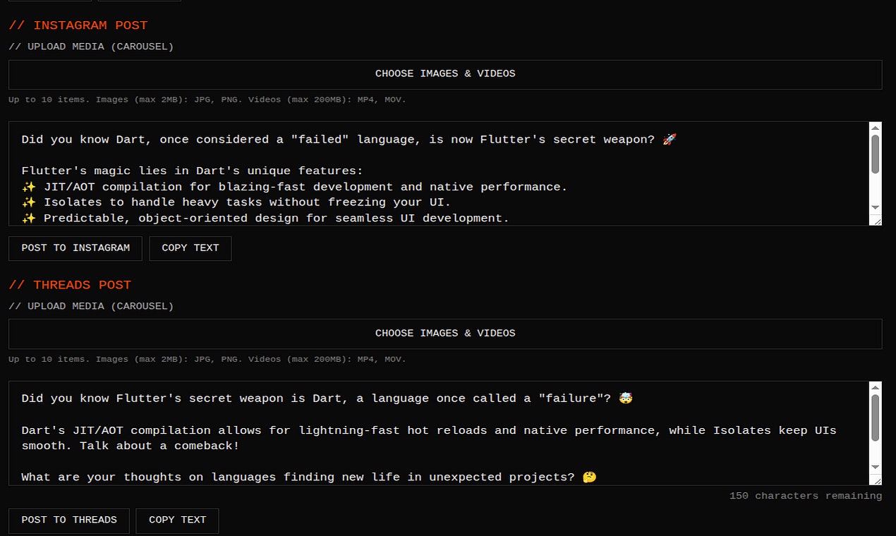Click the 'Up to 10 items' hint under Instagram upload
Image resolution: width=896 pixels, height=536 pixels.
pyautogui.click(x=207, y=99)
